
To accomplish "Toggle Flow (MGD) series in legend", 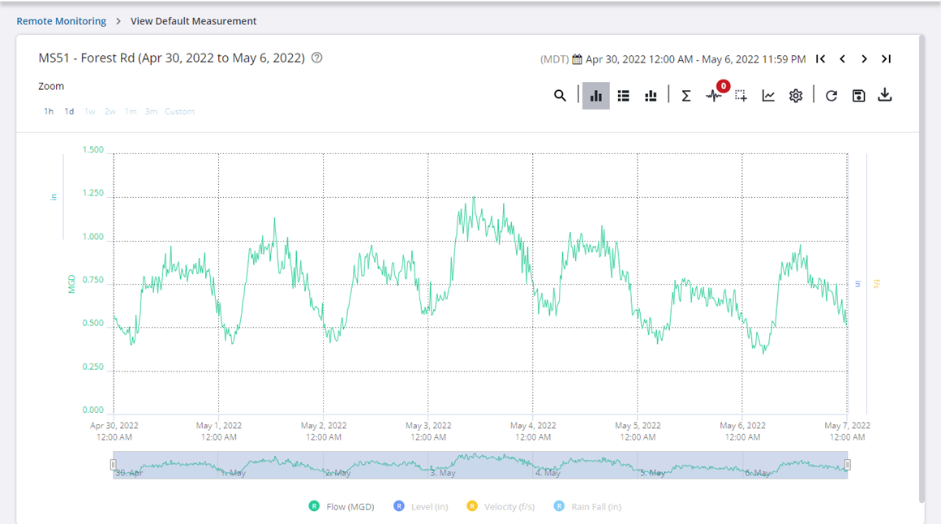I will pyautogui.click(x=342, y=506).
